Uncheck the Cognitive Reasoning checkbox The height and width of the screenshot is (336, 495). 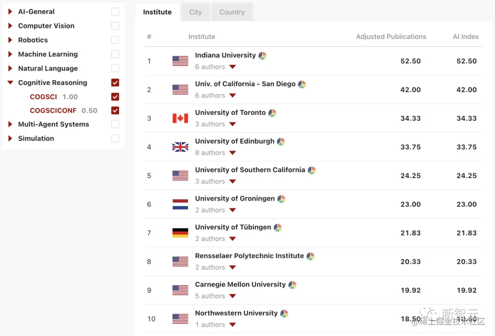click(115, 82)
